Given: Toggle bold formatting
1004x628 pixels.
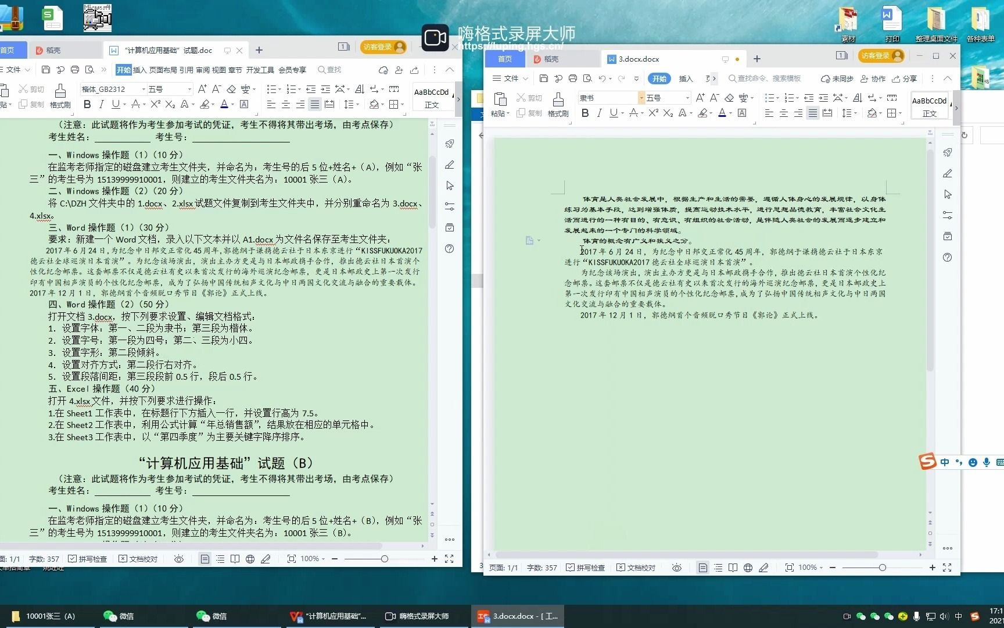Looking at the screenshot, I should [x=585, y=113].
